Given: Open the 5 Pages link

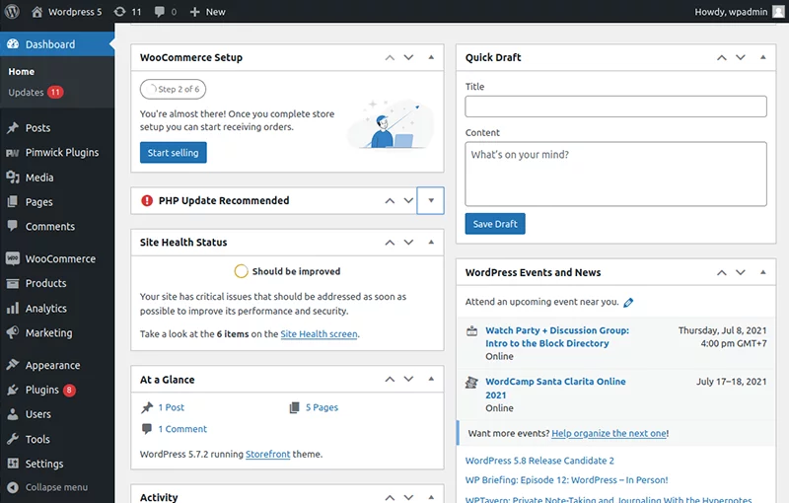Looking at the screenshot, I should [323, 407].
